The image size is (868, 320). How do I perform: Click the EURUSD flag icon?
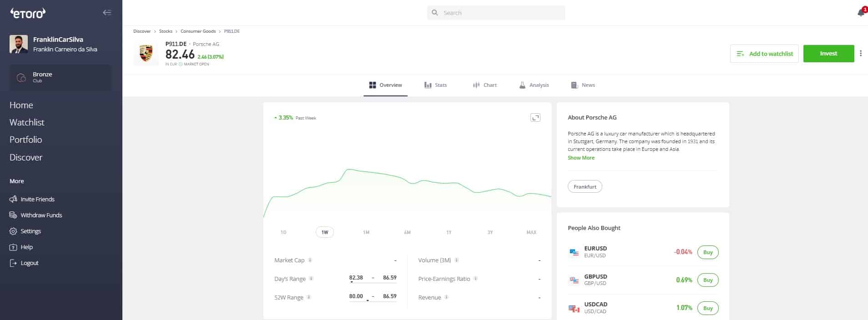574,252
